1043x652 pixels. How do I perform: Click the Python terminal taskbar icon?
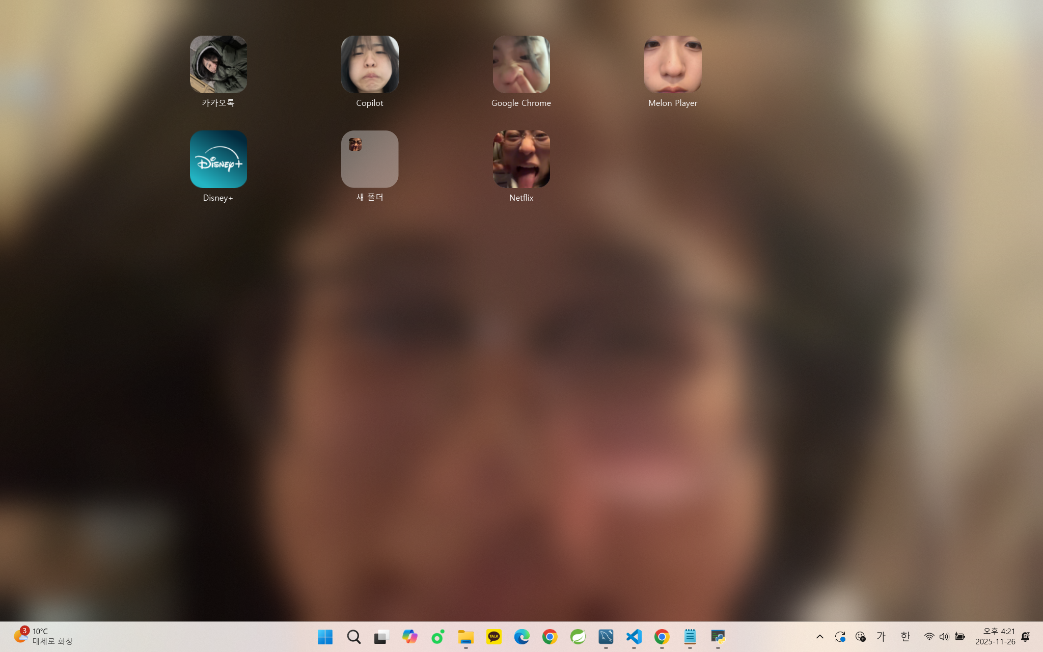point(718,637)
